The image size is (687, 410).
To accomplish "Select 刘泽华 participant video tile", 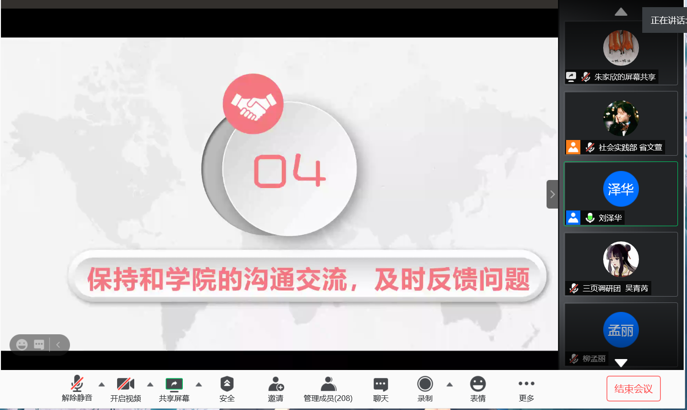I will (x=620, y=194).
